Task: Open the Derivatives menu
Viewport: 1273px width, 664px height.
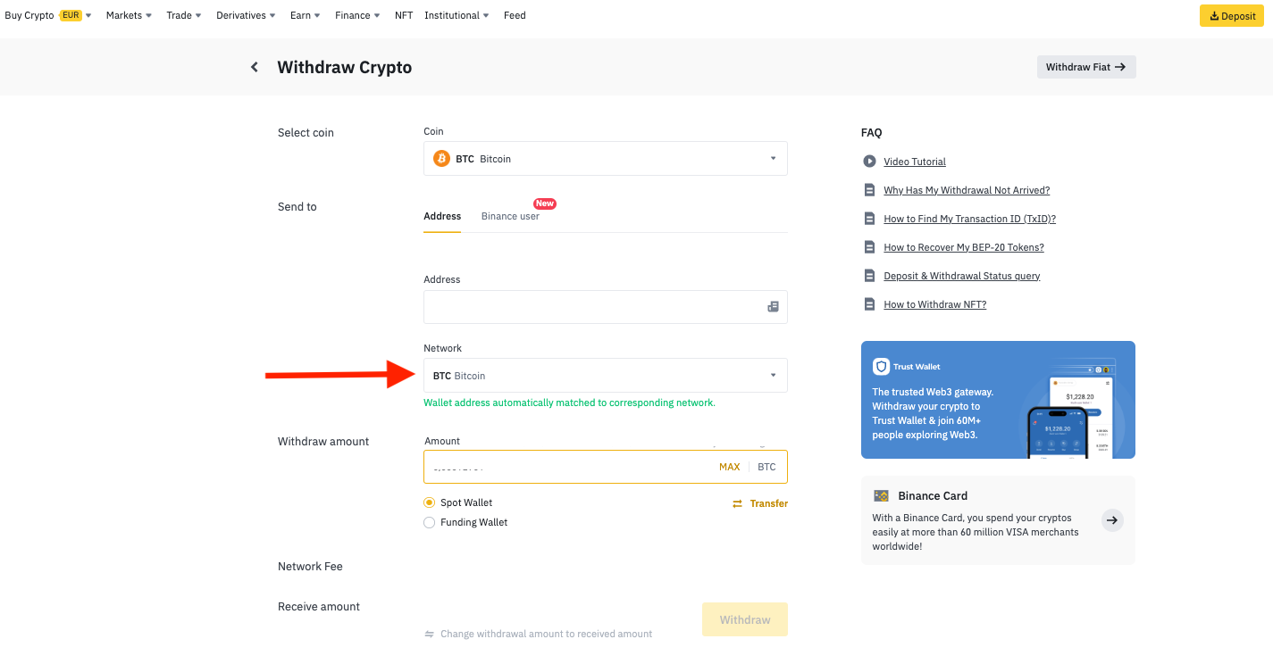Action: pyautogui.click(x=247, y=15)
